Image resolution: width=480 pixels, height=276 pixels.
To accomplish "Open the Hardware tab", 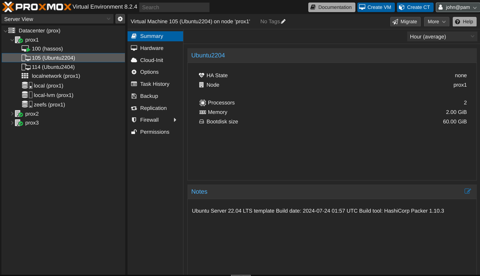I will (x=155, y=48).
